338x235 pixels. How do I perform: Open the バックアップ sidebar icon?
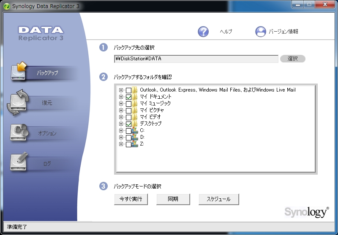[19, 71]
